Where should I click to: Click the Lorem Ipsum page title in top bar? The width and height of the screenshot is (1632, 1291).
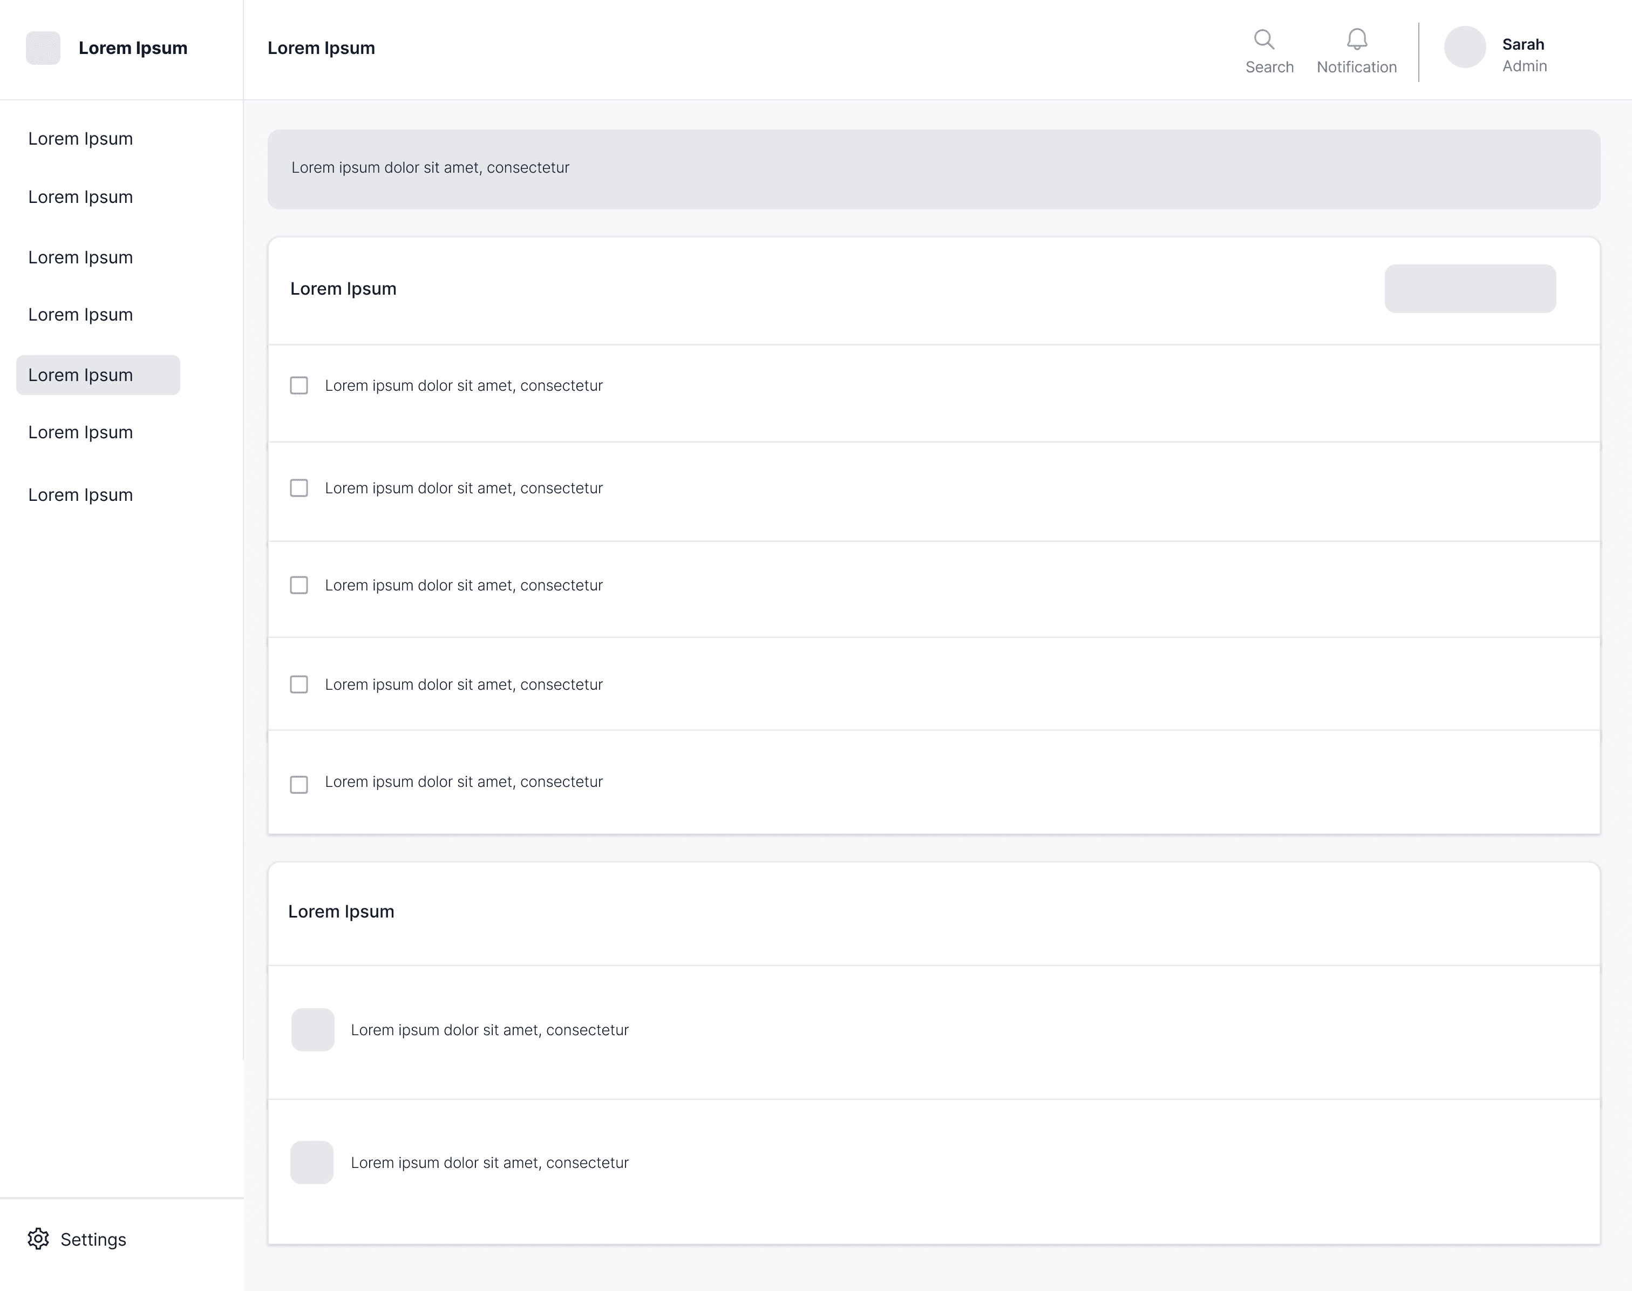[321, 47]
